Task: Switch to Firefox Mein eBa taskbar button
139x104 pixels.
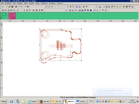Action: click(45, 102)
